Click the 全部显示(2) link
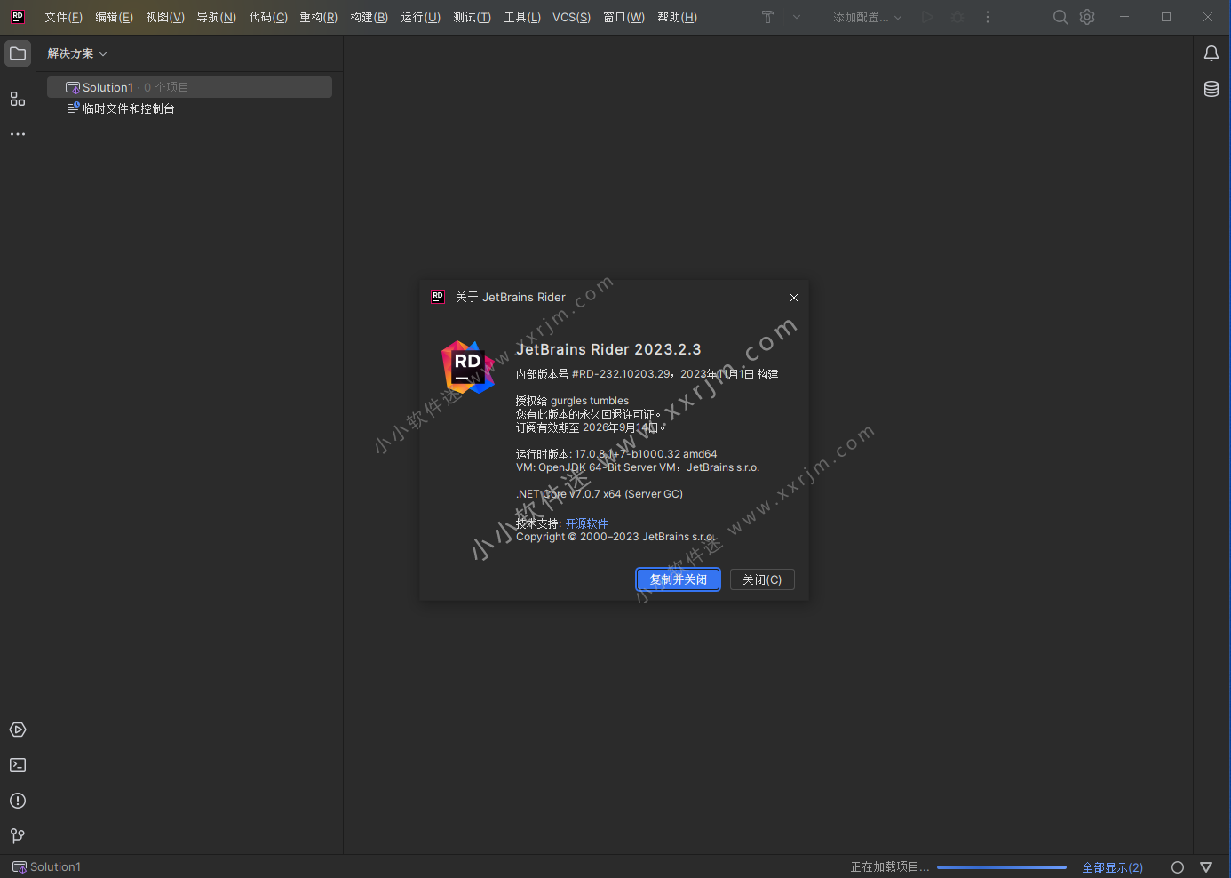Screen dimensions: 1231x878 tap(1112, 867)
